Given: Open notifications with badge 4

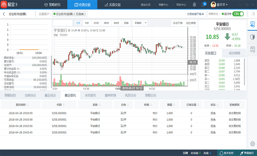Looking at the screenshot, I should (204, 4).
